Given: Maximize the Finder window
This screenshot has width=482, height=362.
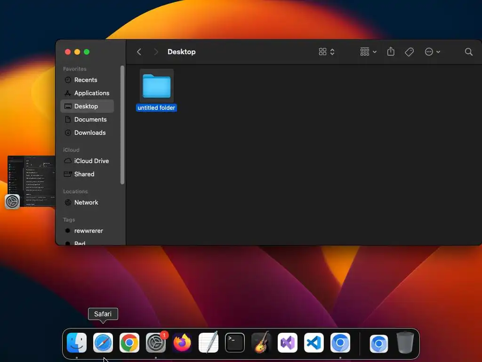Looking at the screenshot, I should coord(87,52).
